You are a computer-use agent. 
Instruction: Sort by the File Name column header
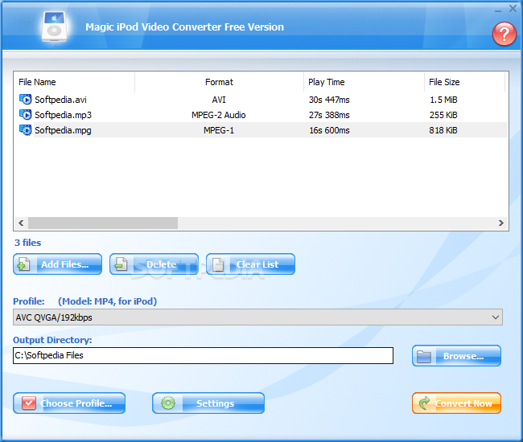point(74,82)
